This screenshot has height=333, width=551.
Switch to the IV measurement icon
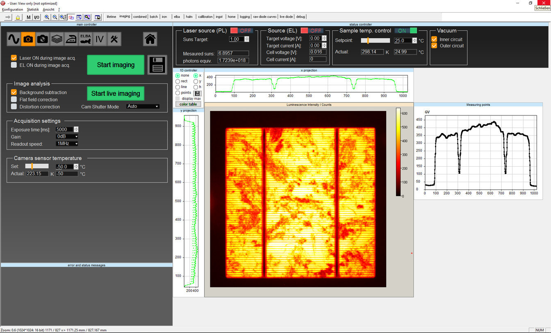(100, 39)
